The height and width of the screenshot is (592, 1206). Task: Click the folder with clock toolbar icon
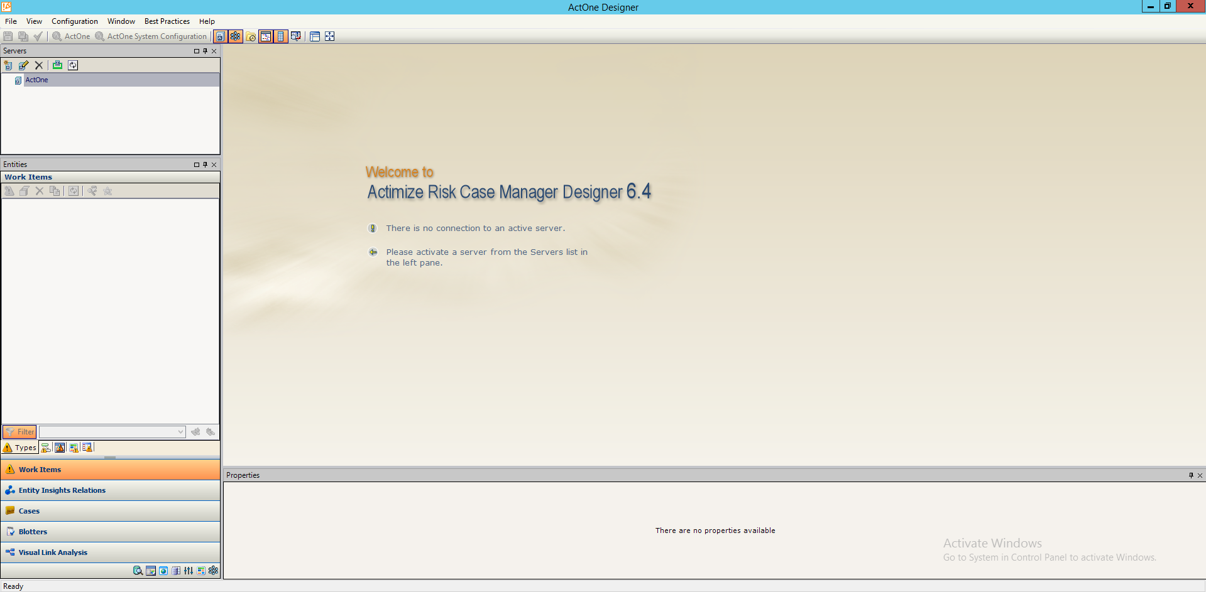pyautogui.click(x=251, y=36)
